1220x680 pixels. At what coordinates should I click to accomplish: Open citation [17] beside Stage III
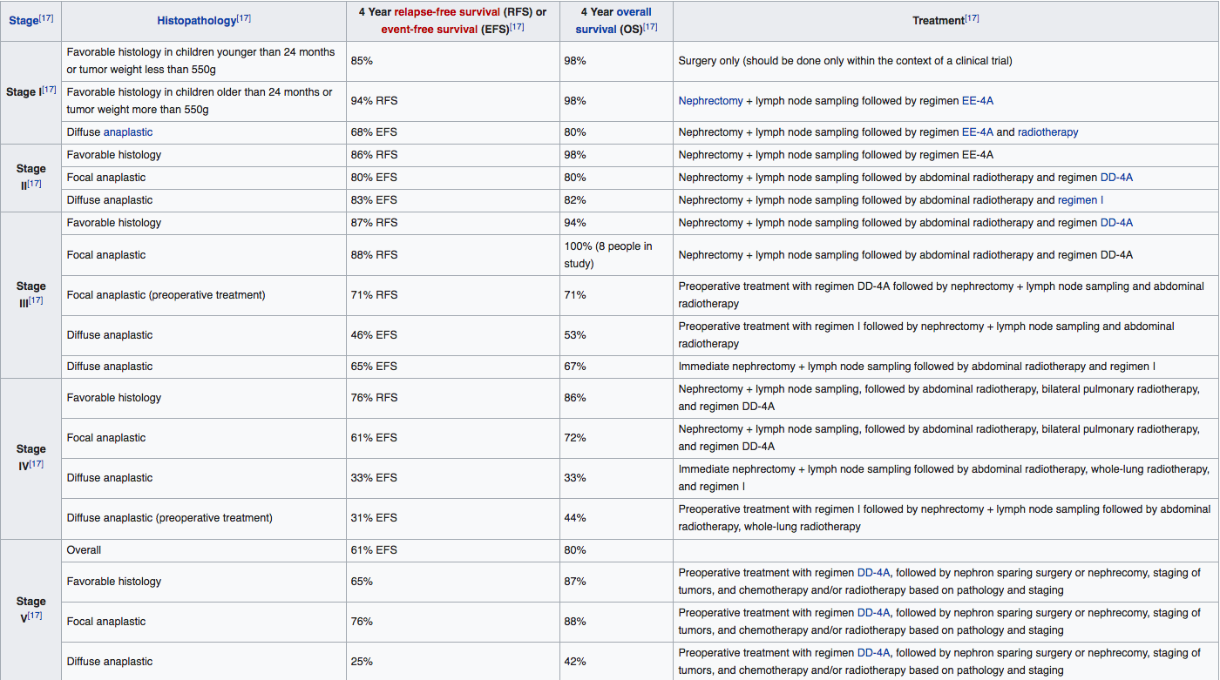[x=36, y=300]
